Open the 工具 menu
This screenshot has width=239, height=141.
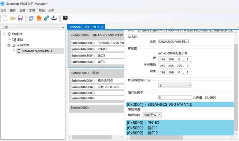32,10
